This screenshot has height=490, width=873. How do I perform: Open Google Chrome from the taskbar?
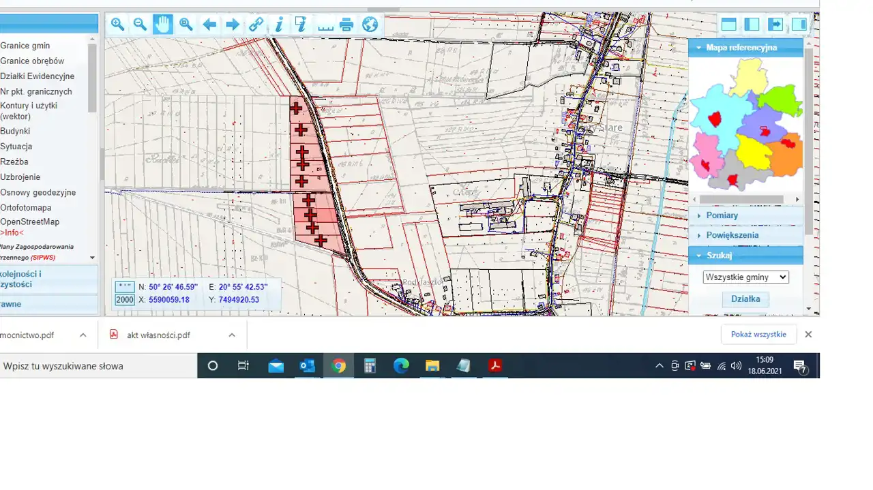(338, 366)
